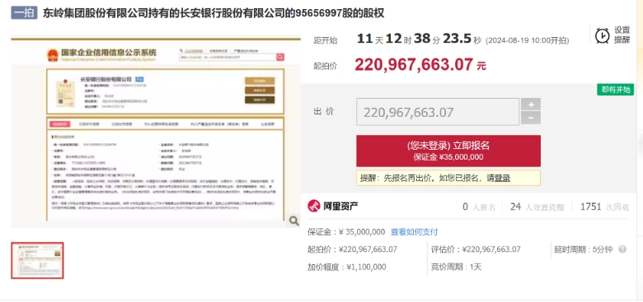Select the small preview thumbnail

(x=37, y=261)
